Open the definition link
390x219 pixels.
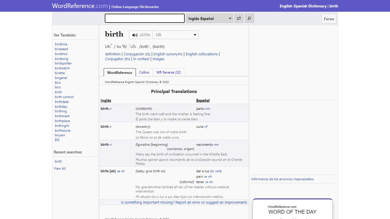click(x=113, y=54)
